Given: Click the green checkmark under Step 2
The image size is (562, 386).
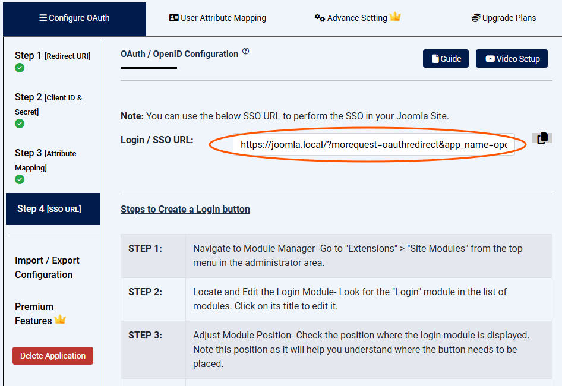Looking at the screenshot, I should [20, 124].
